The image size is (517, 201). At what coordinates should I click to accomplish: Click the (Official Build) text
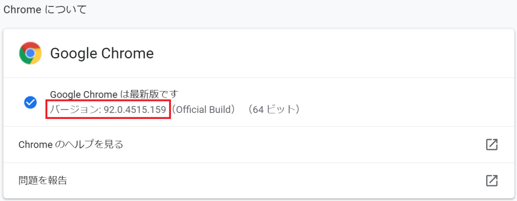click(204, 109)
